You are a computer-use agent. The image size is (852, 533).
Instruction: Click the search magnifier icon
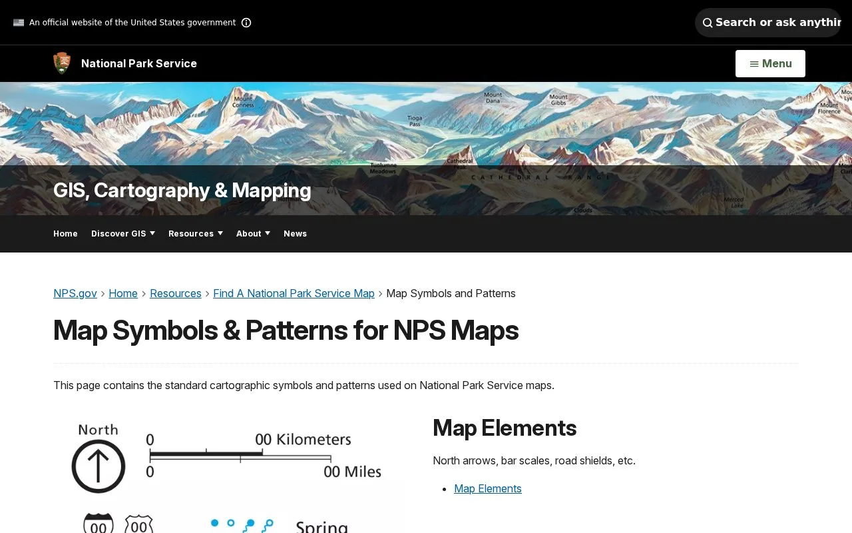708,23
